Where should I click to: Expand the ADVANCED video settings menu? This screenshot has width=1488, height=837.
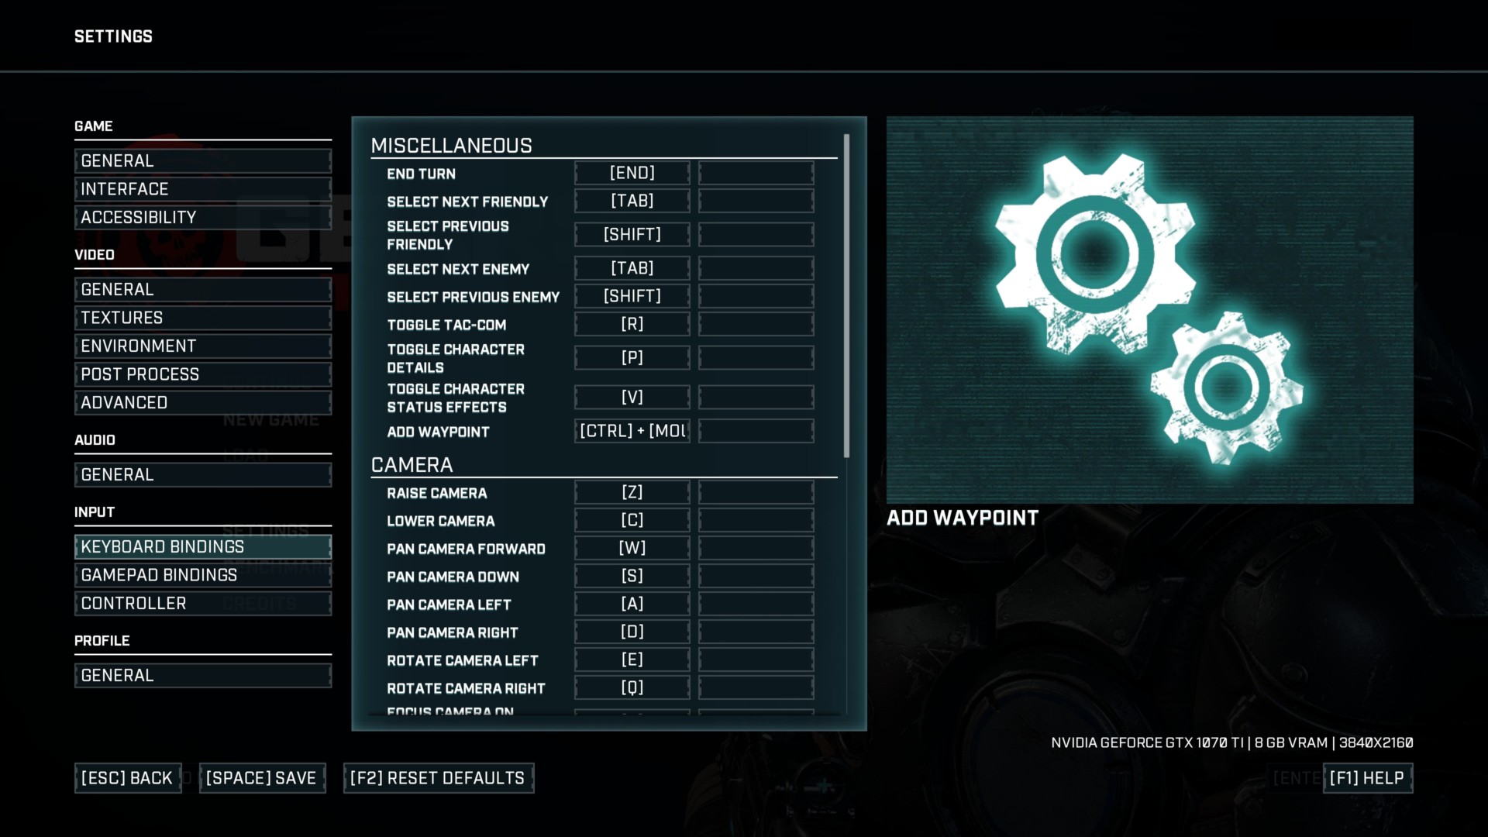coord(202,403)
